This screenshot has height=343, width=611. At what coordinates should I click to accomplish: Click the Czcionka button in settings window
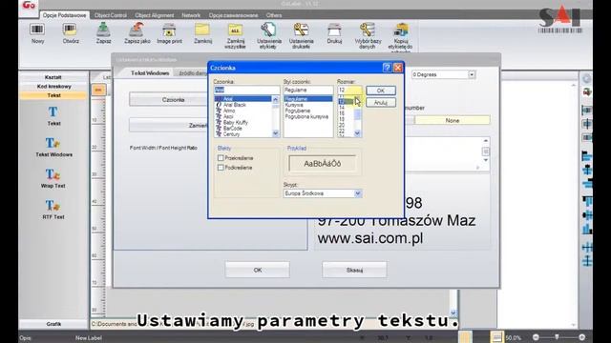point(173,99)
